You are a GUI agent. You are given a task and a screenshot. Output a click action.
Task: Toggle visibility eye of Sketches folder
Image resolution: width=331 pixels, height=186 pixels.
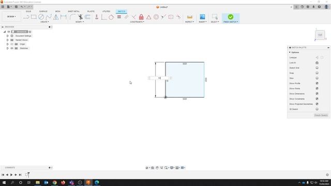[x=12, y=48]
